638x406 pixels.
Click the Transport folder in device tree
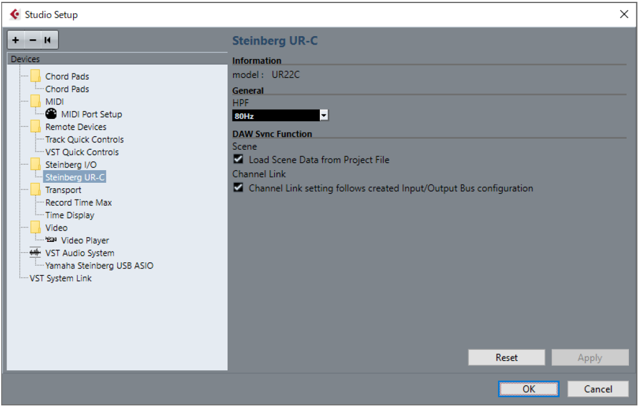(x=63, y=190)
